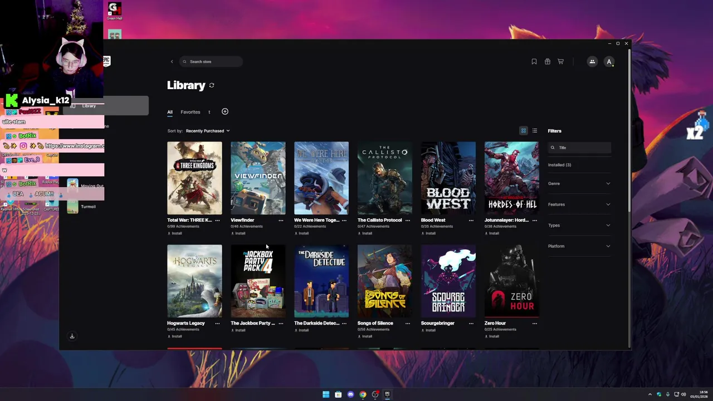
Task: Open Microsoft Store from the taskbar
Action: [x=338, y=394]
